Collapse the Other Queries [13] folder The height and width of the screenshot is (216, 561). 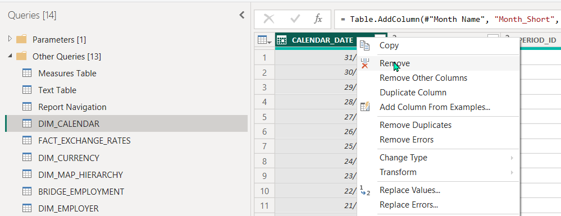(10, 56)
